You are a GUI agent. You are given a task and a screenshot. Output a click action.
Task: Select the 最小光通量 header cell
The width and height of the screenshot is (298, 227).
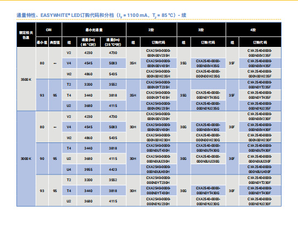[x=94, y=30]
